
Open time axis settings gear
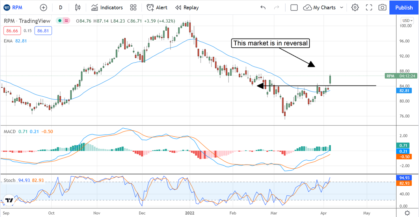(x=407, y=212)
